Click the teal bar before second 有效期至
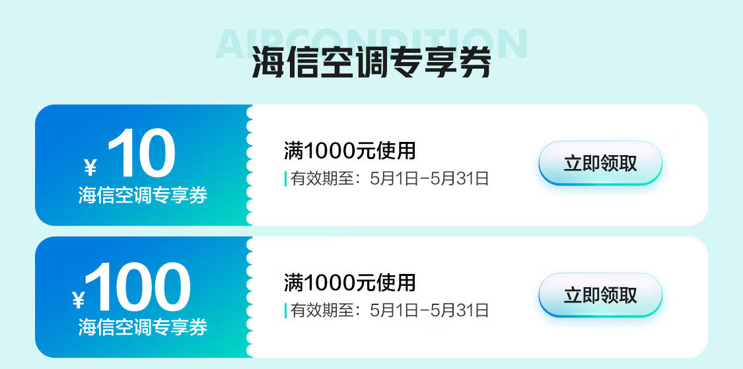Screen dimensions: 743x369 coord(286,311)
